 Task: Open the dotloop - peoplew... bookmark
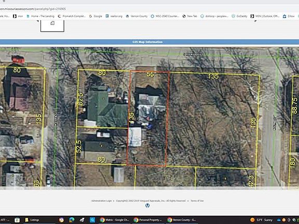tap(214, 16)
